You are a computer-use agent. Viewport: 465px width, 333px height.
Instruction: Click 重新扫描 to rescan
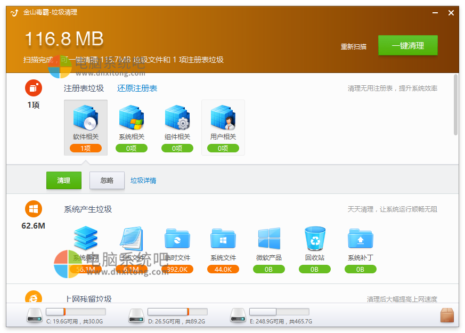354,46
